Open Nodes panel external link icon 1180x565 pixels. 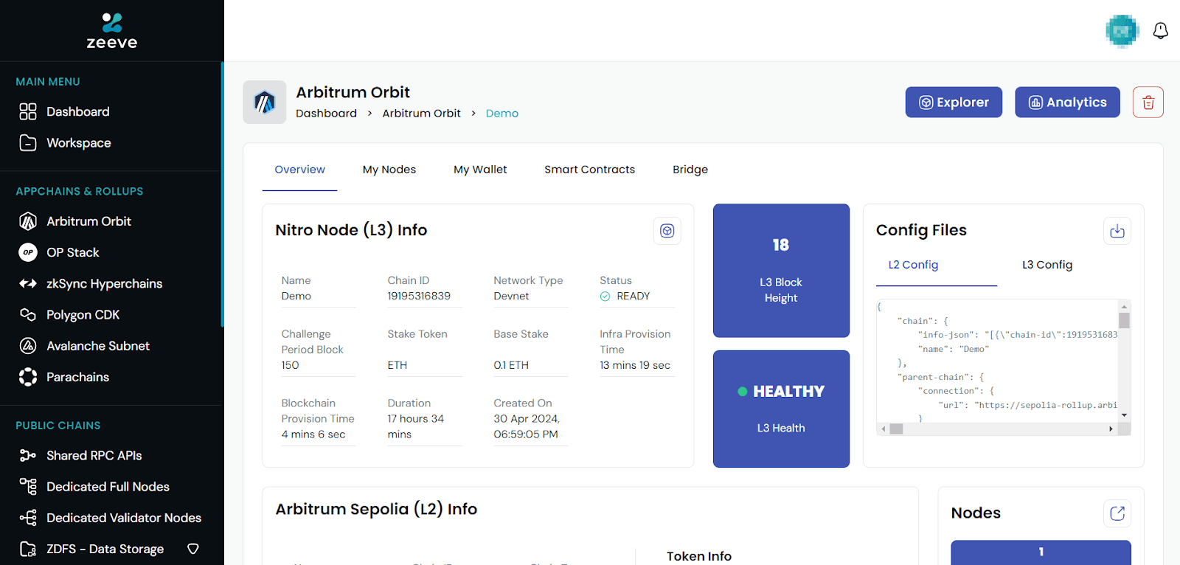tap(1117, 513)
